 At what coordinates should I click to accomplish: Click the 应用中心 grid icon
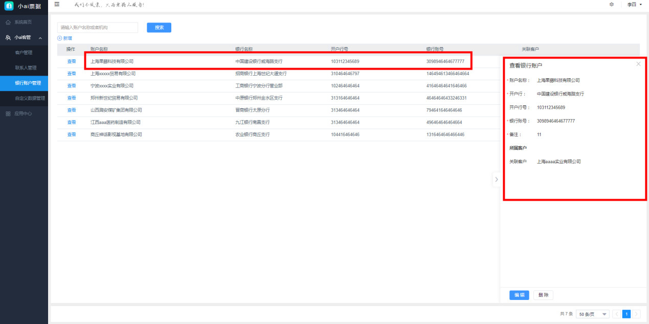tap(8, 113)
